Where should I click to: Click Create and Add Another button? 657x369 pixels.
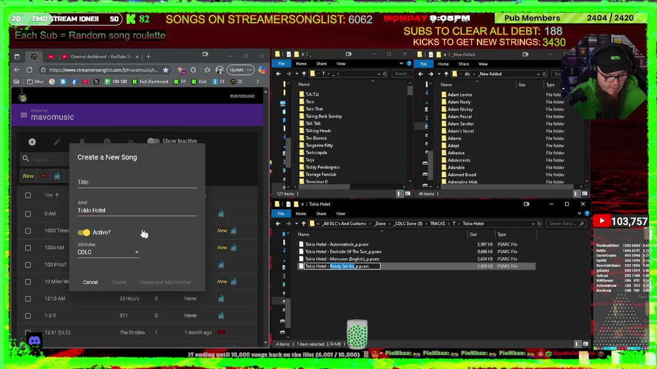pos(165,282)
